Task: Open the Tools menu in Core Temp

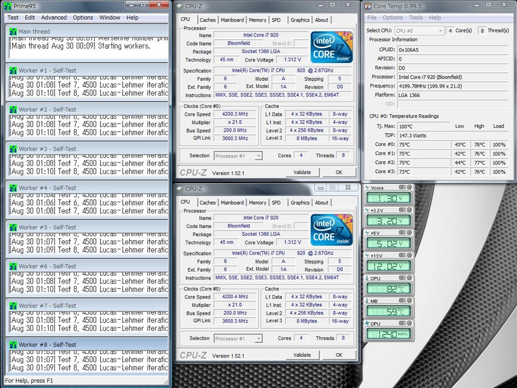Action: pyautogui.click(x=416, y=18)
